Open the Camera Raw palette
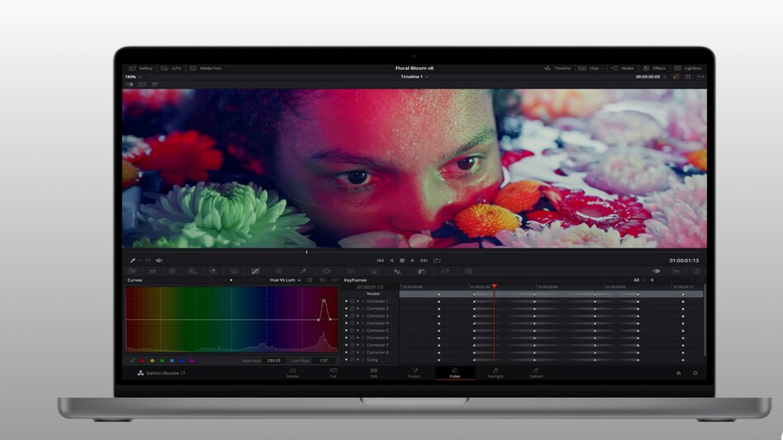The width and height of the screenshot is (783, 440). pyautogui.click(x=132, y=272)
